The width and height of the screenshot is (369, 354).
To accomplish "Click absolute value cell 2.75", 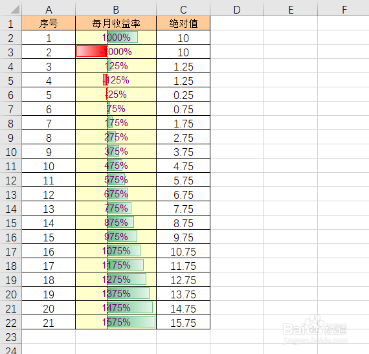I will click(x=183, y=137).
